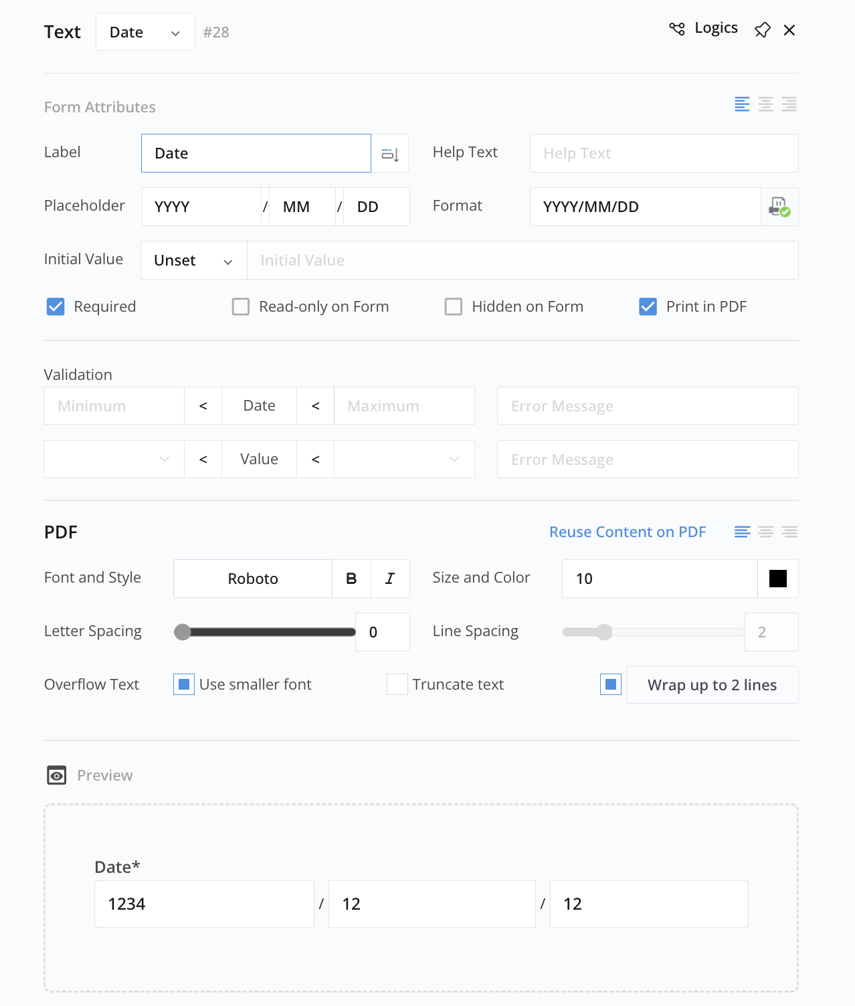
Task: Set Form Attributes alignment to center
Action: coord(765,104)
